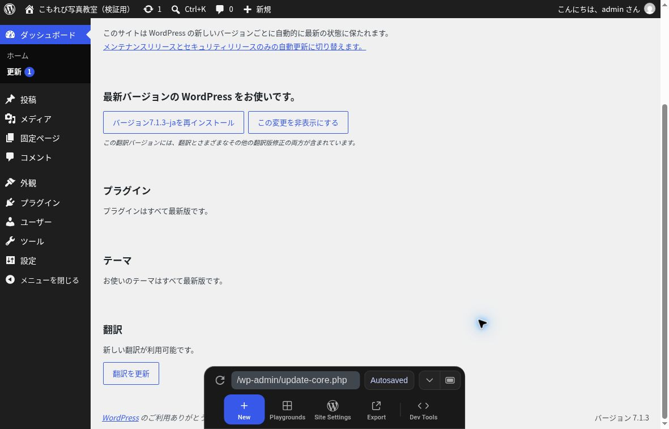Click the 固定ページ pages icon

(10, 138)
